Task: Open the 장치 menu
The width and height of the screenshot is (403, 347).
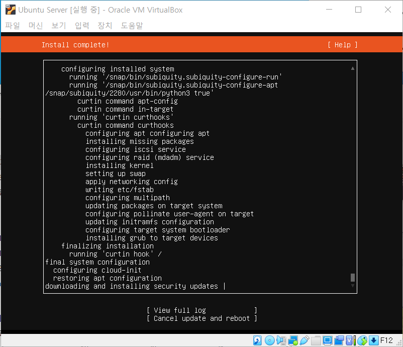Action: coord(105,26)
